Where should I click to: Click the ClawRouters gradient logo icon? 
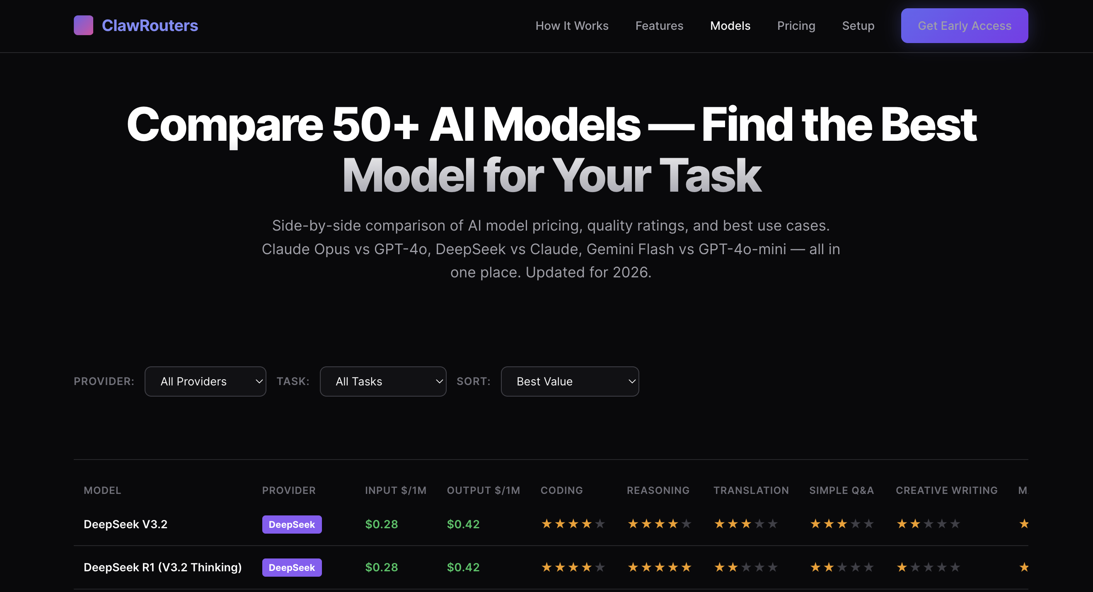(83, 25)
